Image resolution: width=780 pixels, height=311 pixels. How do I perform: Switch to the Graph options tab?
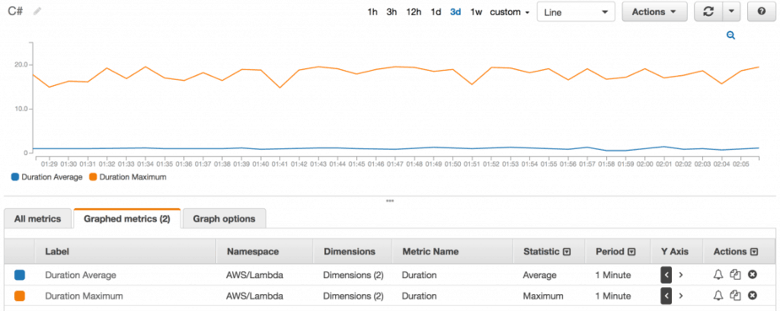tap(225, 218)
